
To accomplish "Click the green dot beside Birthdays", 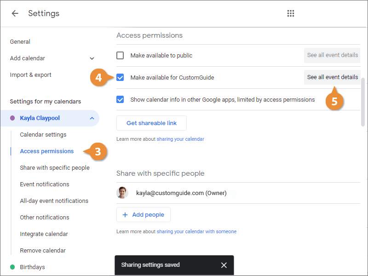I will [12, 267].
